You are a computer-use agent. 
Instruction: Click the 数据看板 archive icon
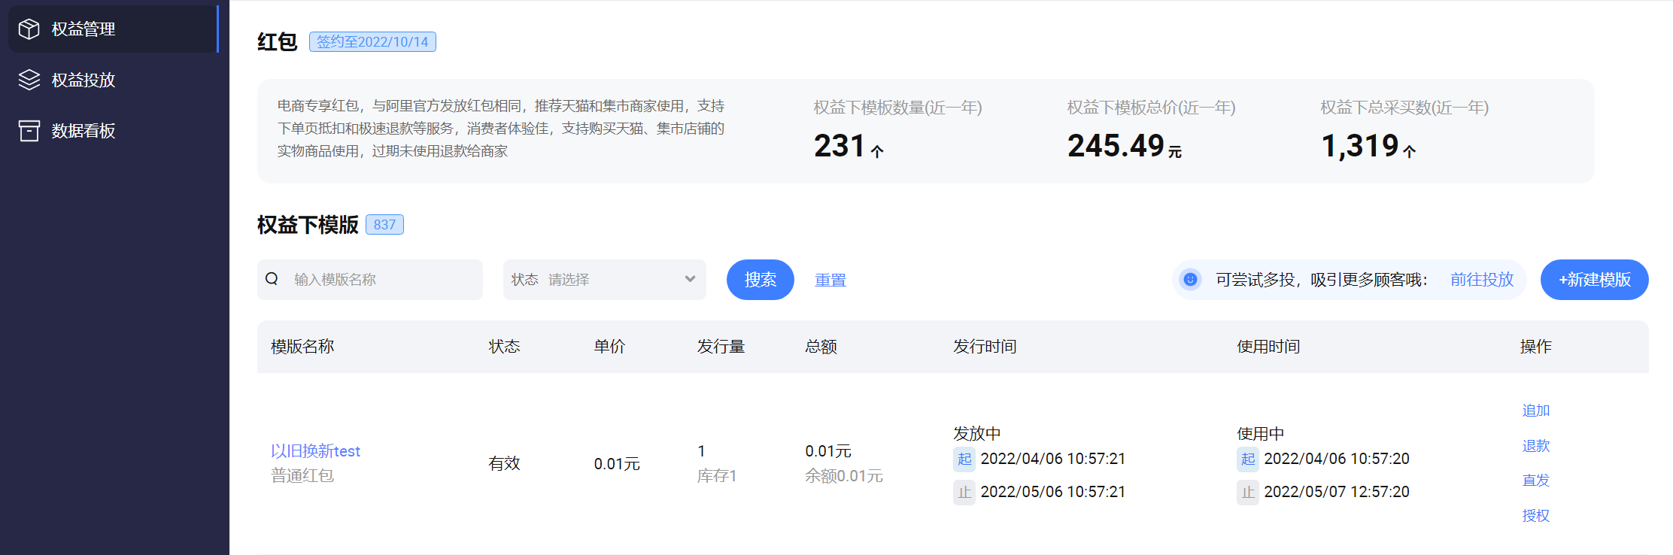tap(29, 131)
